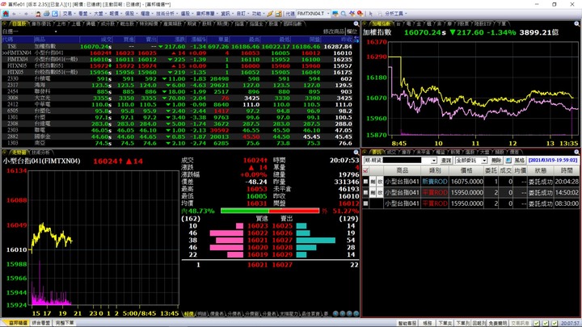Click round settings icon left of 自選股 tab
This screenshot has width=582, height=327.
point(5,23)
